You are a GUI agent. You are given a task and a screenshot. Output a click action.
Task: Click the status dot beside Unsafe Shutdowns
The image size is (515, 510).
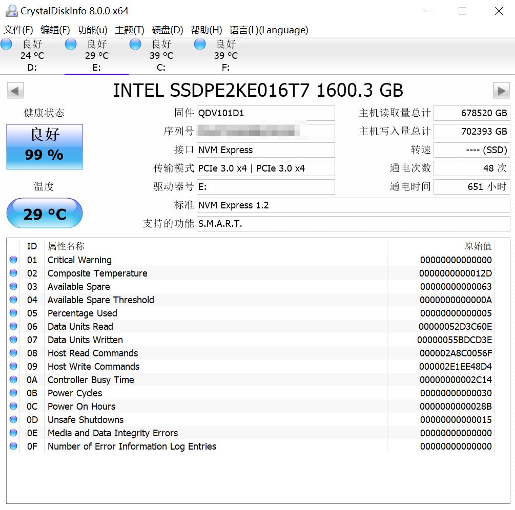coord(13,419)
